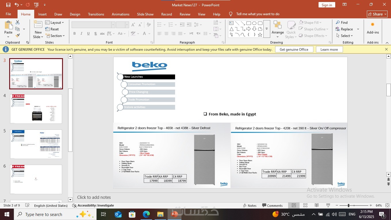The width and height of the screenshot is (391, 220).
Task: Open the Transitions tab
Action: 96,14
